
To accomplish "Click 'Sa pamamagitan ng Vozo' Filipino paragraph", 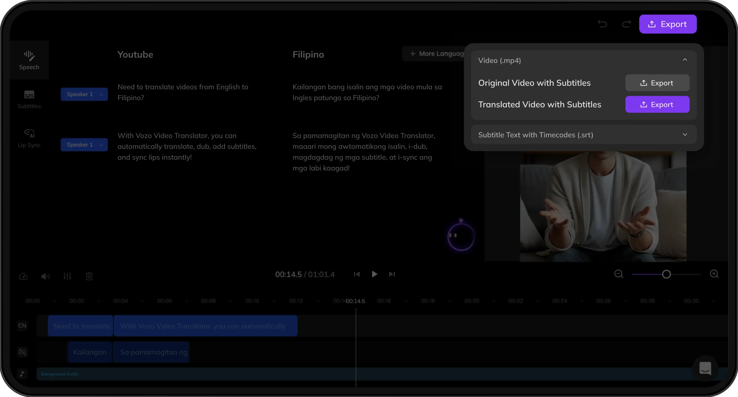I will pyautogui.click(x=364, y=152).
